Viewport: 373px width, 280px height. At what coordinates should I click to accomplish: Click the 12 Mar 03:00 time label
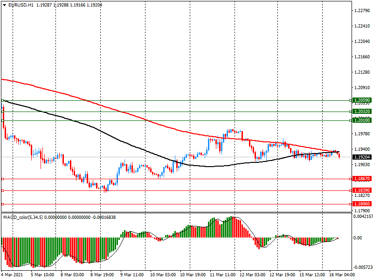coord(252,275)
